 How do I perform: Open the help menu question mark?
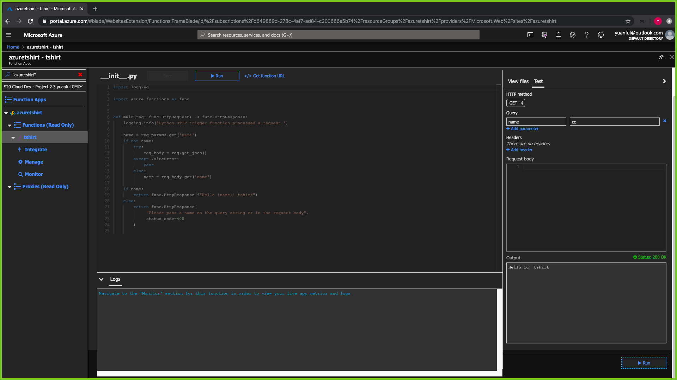[x=586, y=35]
